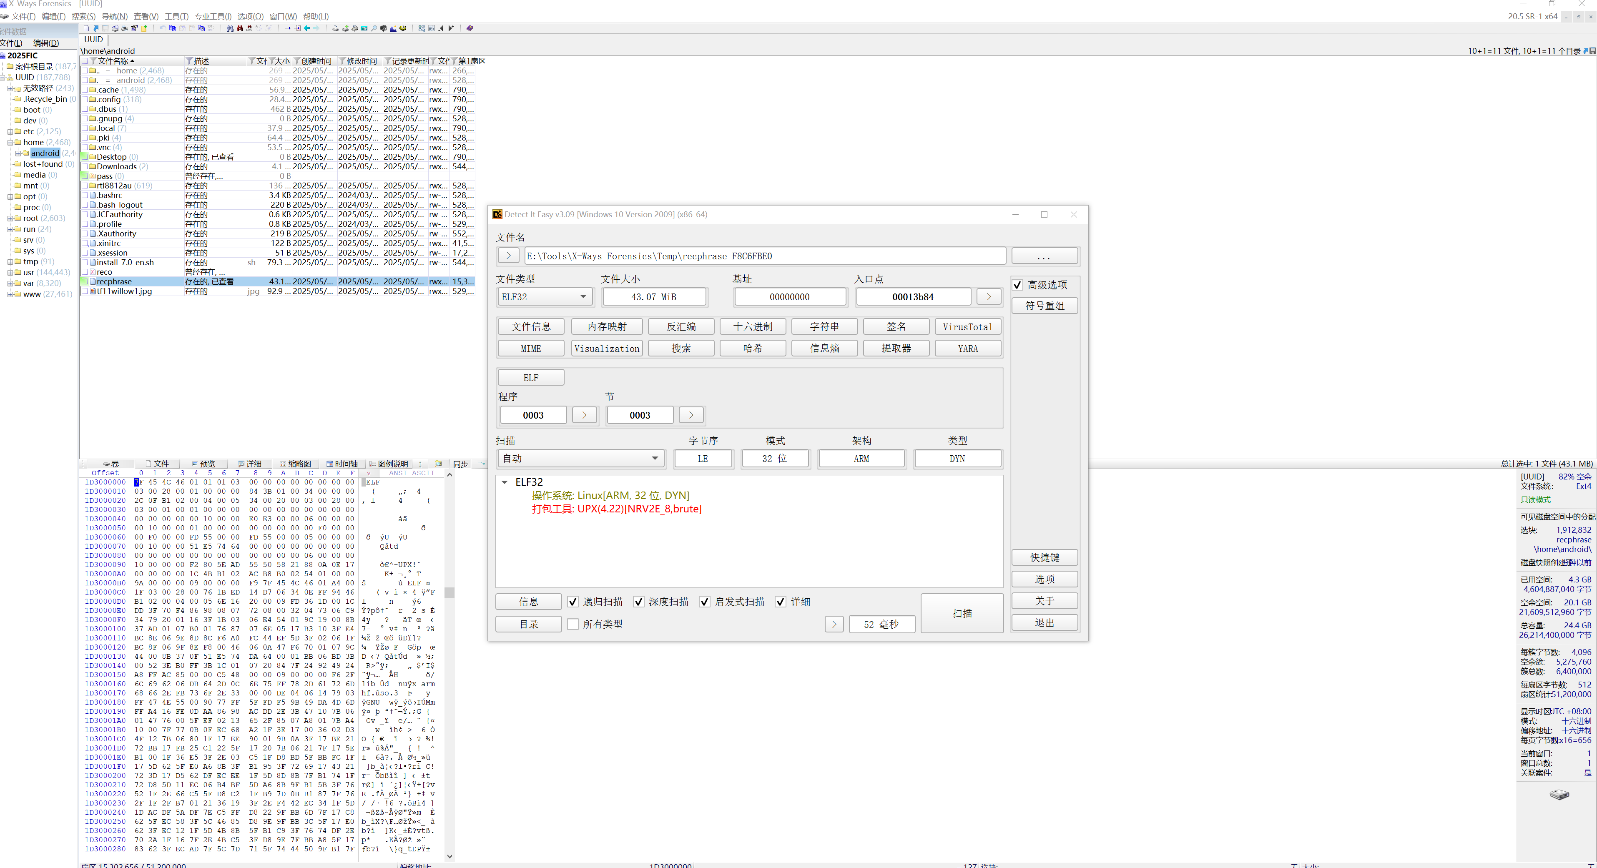Collapse the ELF32 result tree node
This screenshot has width=1597, height=868.
point(505,482)
